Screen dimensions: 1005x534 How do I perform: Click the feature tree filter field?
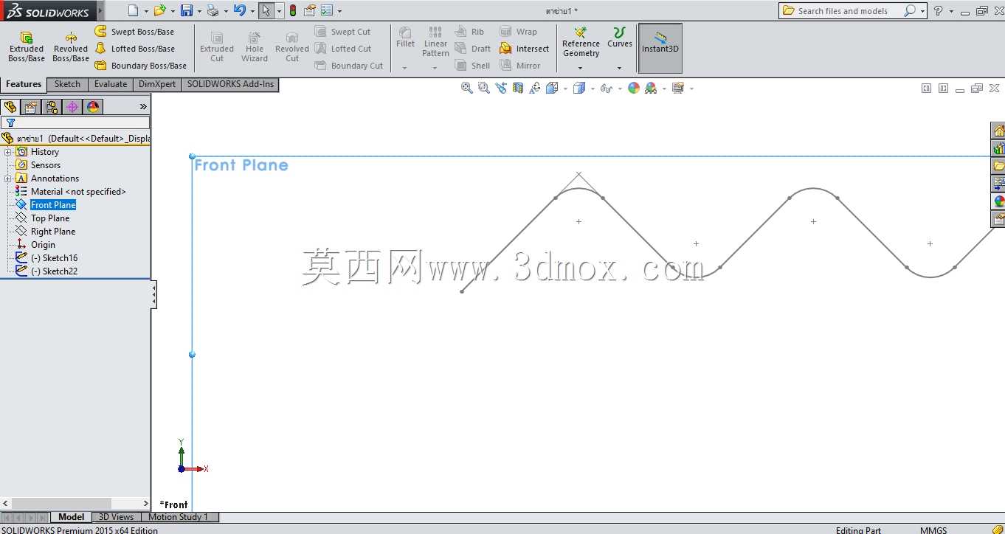point(75,122)
